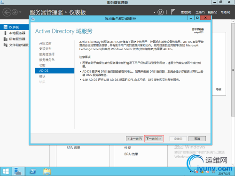
Task: Open the 管理(M) menu
Action: pos(186,12)
